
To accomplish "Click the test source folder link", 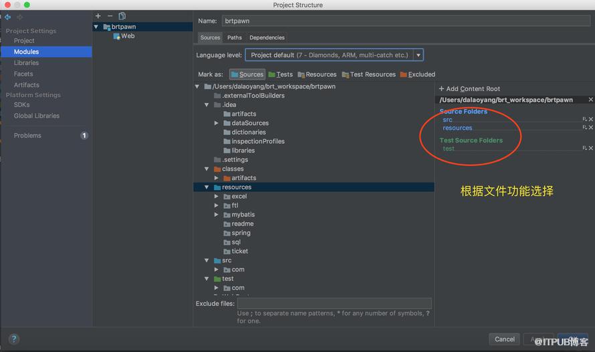I will pos(448,149).
